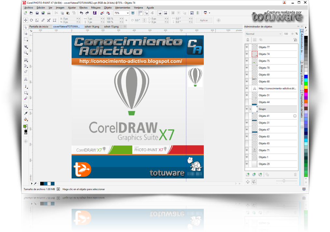Open the document palette menu arrow
330x232 pixels.
point(32,184)
